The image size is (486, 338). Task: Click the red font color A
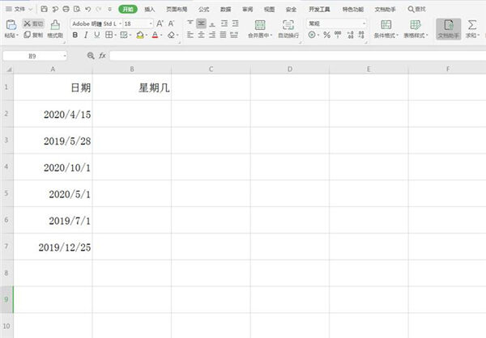156,36
